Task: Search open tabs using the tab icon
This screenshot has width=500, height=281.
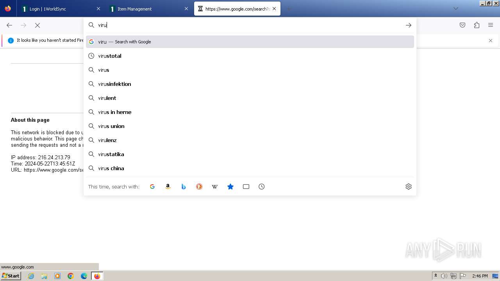Action: tap(246, 187)
